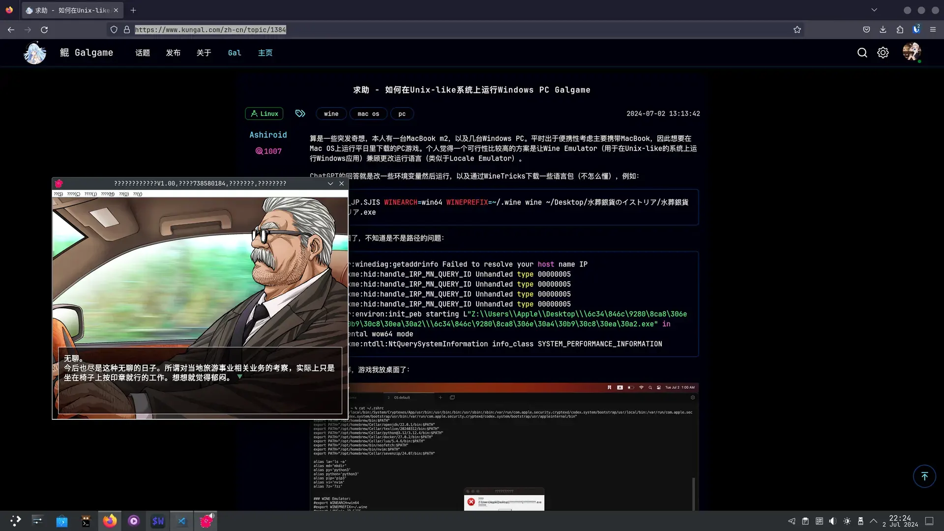Click the address bar URL field
This screenshot has height=531, width=944.
(210, 29)
